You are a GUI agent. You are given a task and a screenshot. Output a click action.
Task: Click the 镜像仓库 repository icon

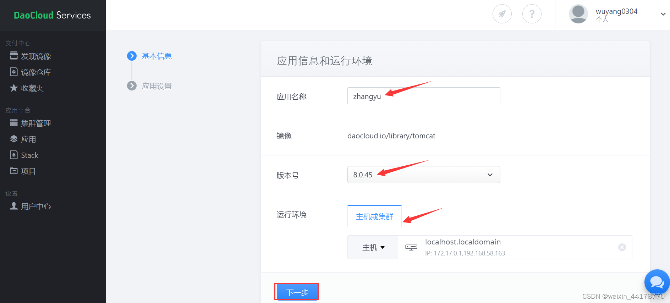[13, 72]
